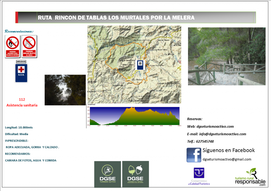Open the wooden fence trail photo

pos(227,56)
